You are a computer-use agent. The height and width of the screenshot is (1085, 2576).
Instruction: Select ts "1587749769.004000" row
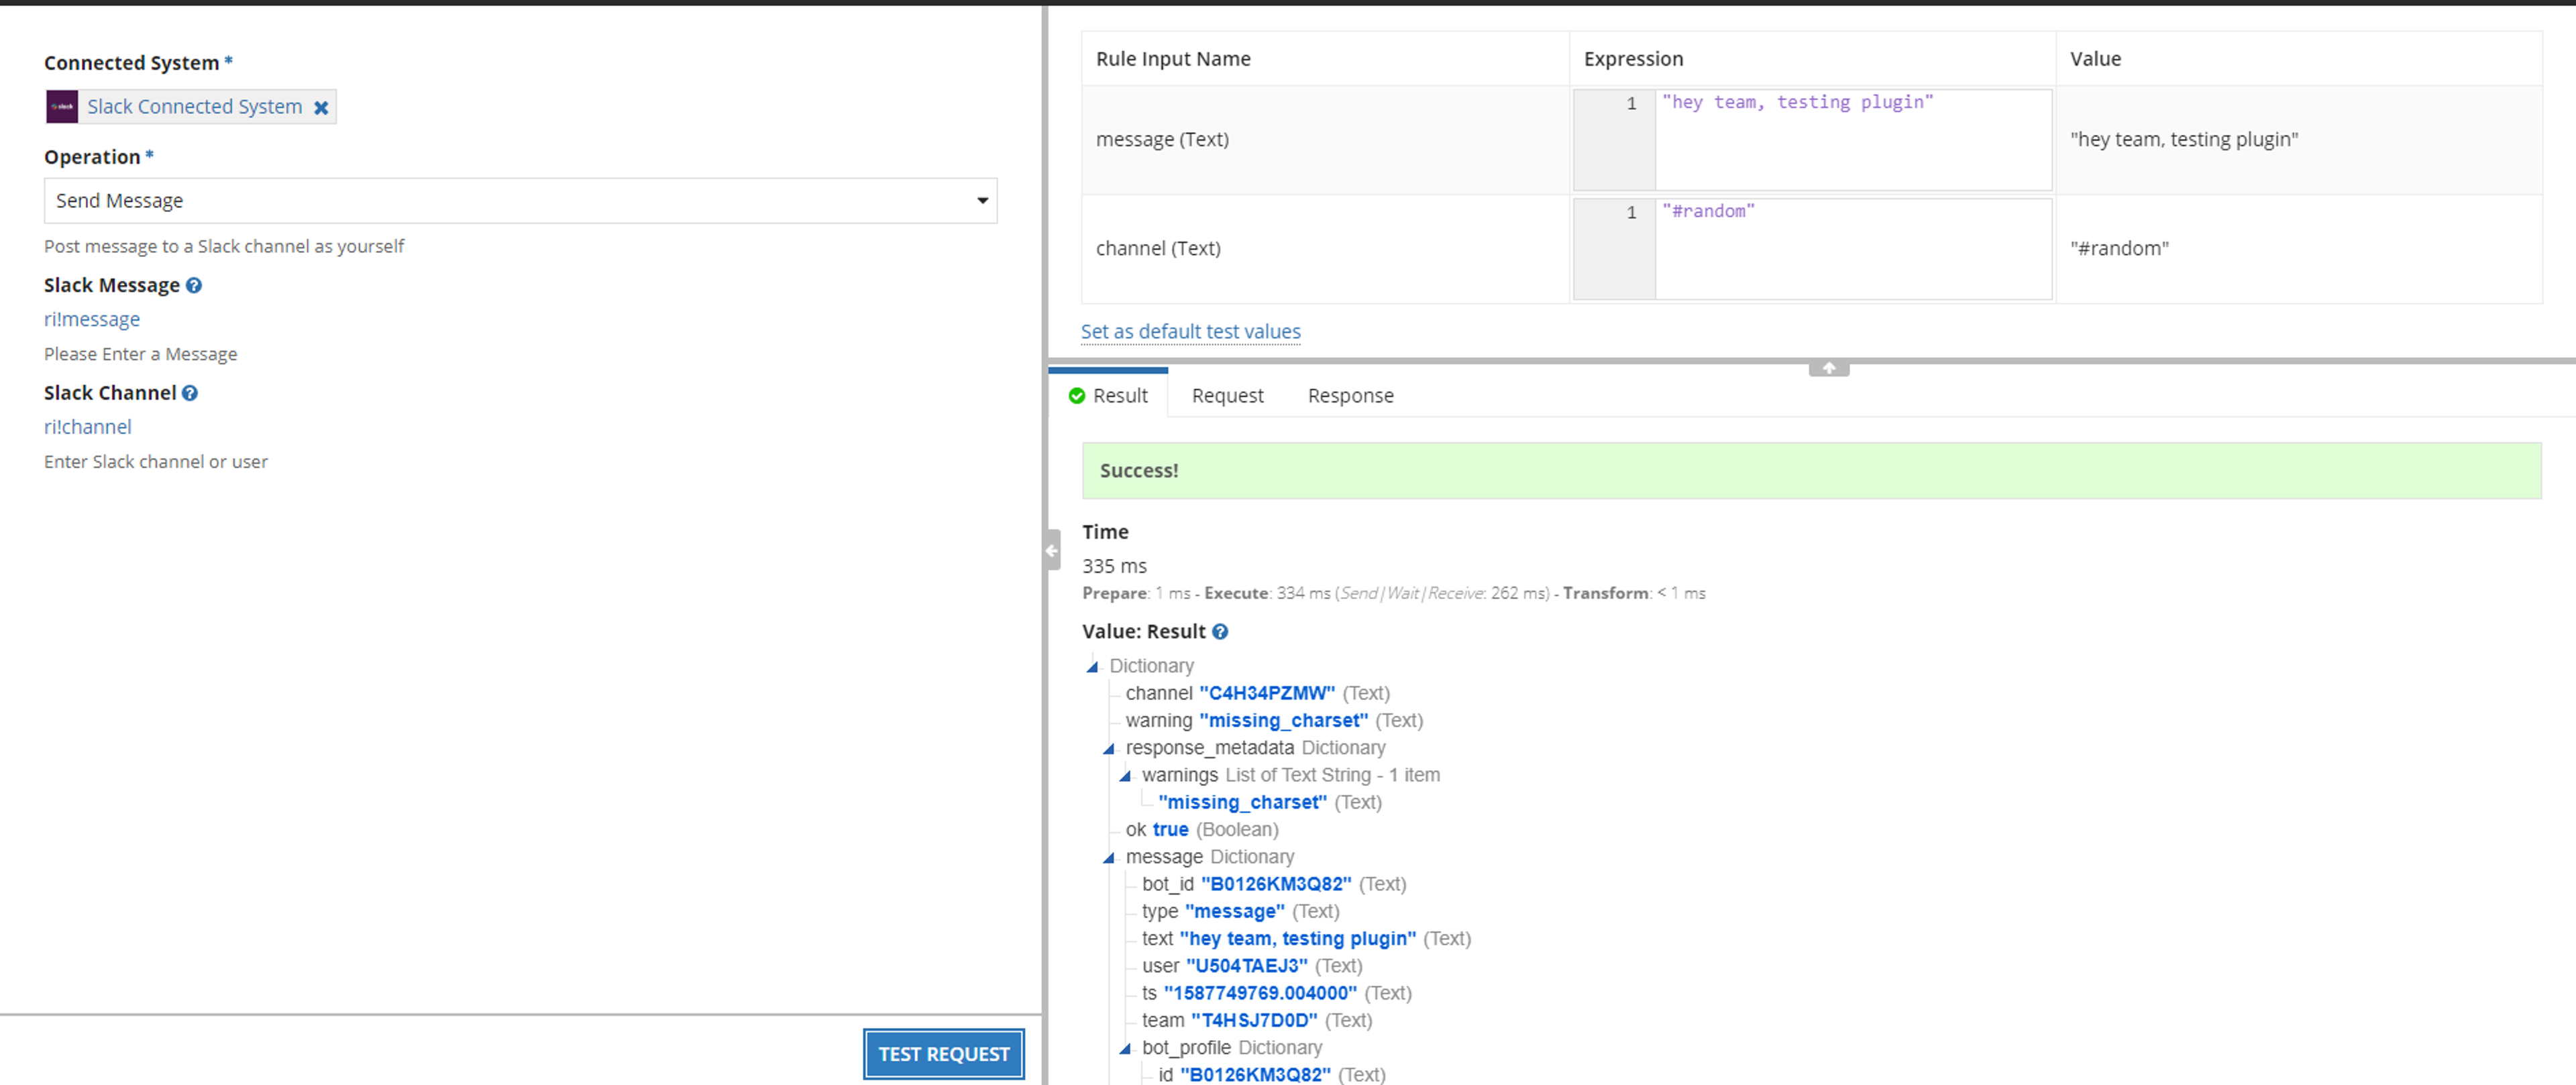1277,993
